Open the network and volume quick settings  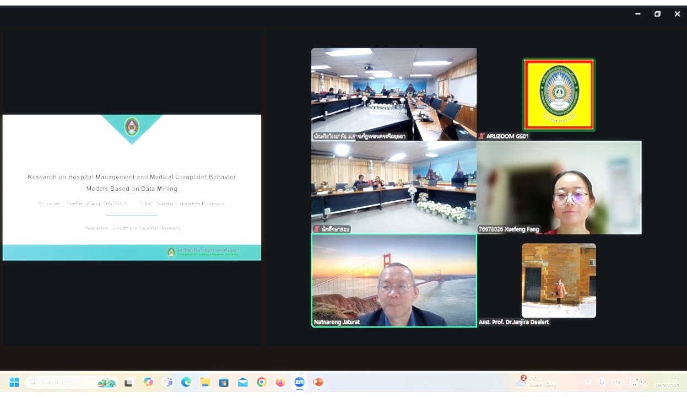(638, 382)
